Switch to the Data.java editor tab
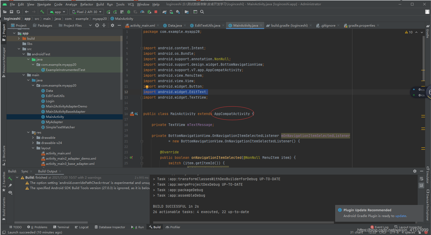This screenshot has height=235, width=431. point(174,25)
